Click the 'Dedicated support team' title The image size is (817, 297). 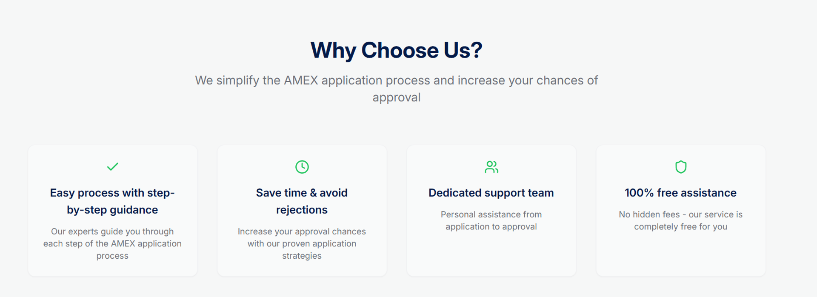[x=491, y=193]
